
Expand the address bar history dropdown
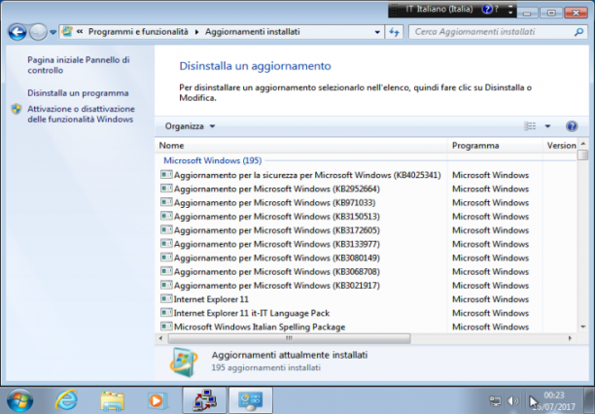(x=377, y=32)
